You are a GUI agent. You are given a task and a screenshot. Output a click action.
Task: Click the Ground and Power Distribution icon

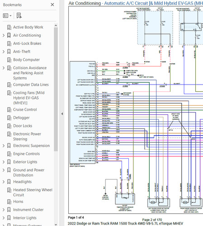click(9, 170)
